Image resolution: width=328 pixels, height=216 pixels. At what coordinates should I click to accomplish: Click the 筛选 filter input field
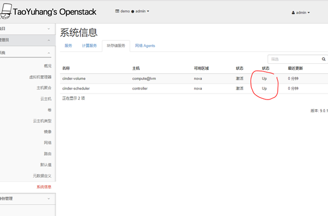(294, 59)
